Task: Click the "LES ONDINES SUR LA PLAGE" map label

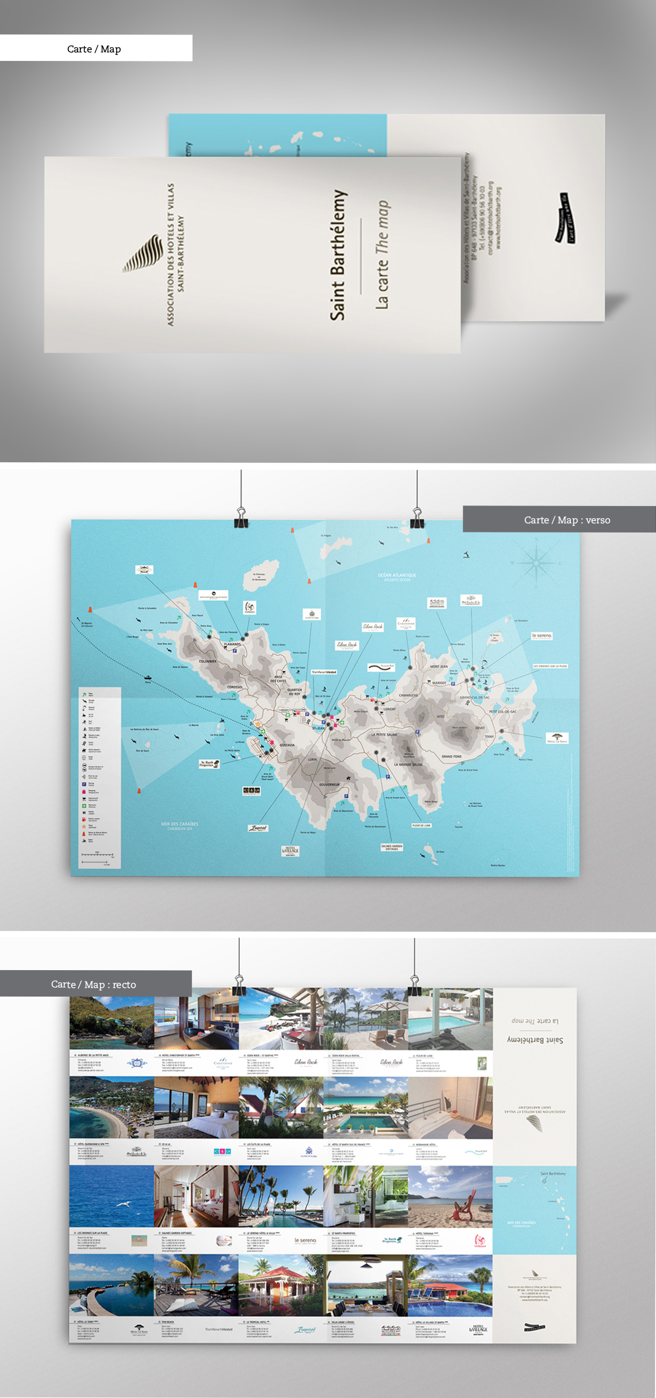Action: pos(550,666)
